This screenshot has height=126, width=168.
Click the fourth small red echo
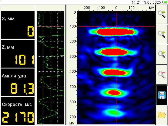(114, 92)
